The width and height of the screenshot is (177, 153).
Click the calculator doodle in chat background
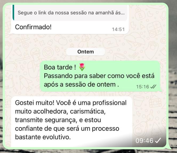(154, 29)
